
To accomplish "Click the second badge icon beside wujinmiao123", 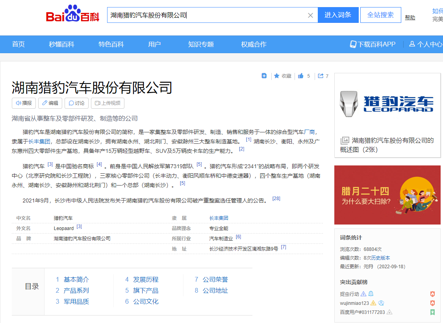I will 381,303.
